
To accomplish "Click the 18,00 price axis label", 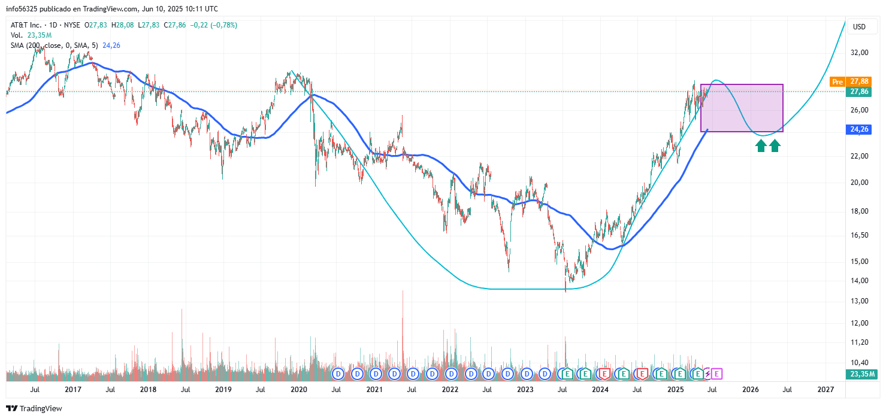I will click(860, 211).
